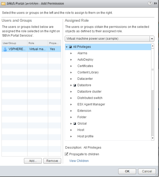This screenshot has width=159, height=177.
Task: Expand the Alarms privilege node
Action: point(71,53)
